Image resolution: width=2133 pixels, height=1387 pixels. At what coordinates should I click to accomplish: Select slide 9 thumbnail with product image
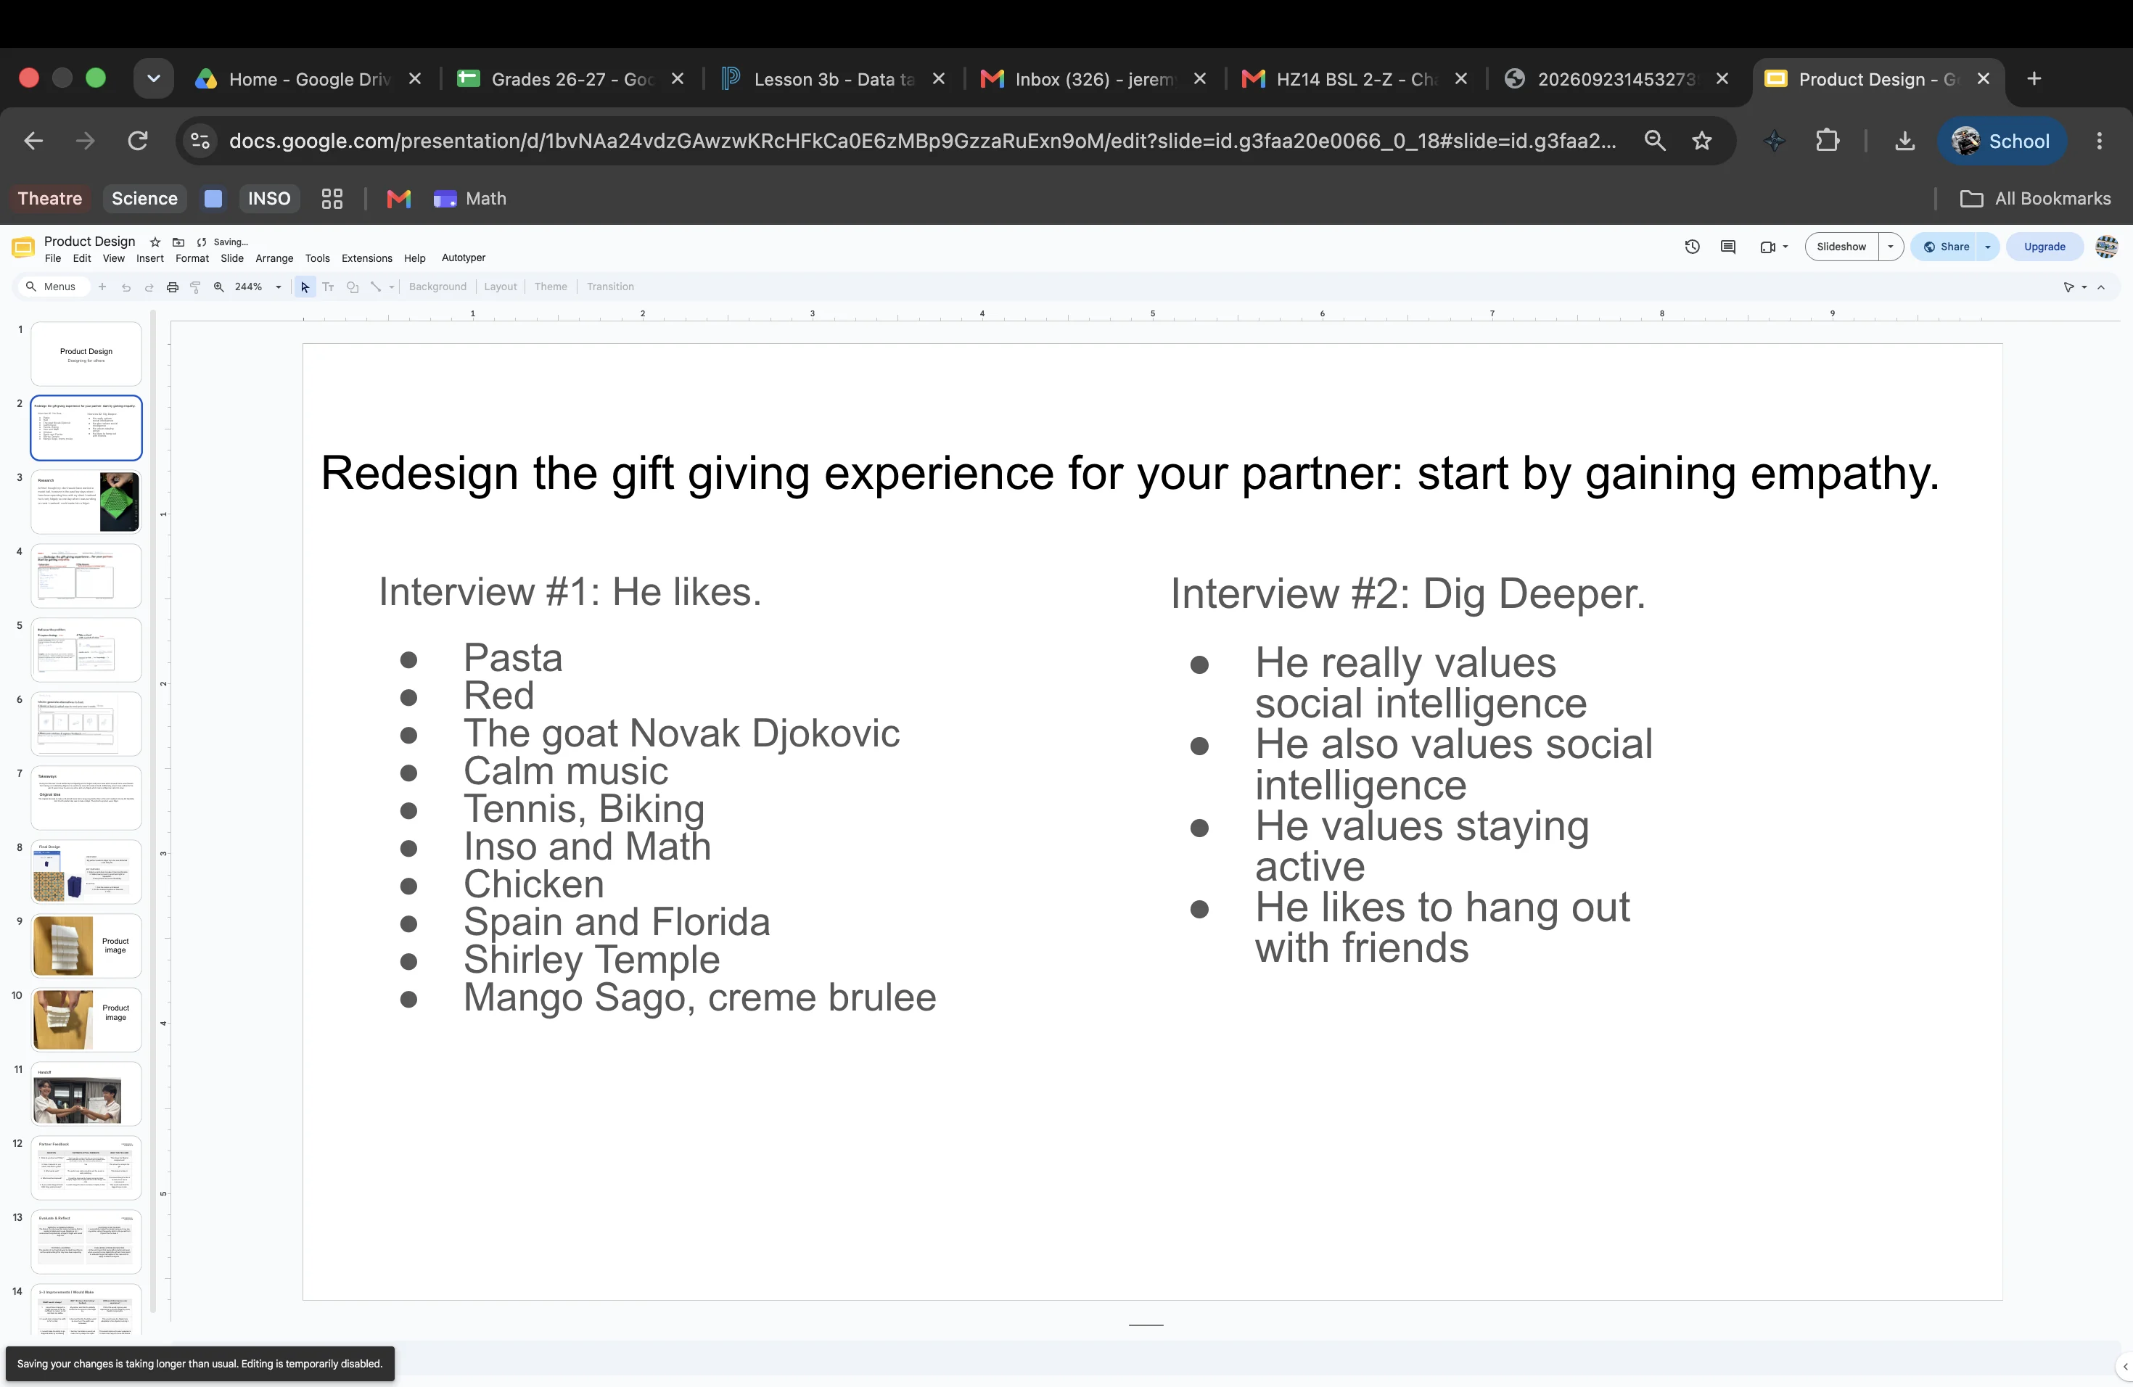86,945
